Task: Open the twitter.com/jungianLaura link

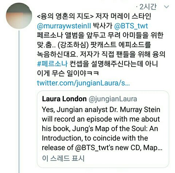Action: click(x=83, y=83)
